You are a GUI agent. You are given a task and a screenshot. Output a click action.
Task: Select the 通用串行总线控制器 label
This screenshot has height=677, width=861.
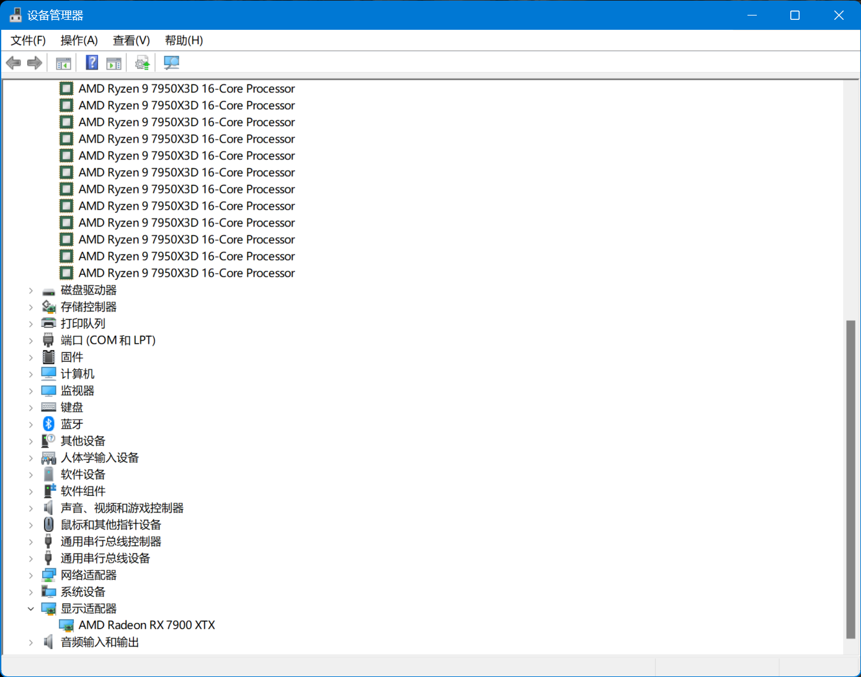pos(111,542)
